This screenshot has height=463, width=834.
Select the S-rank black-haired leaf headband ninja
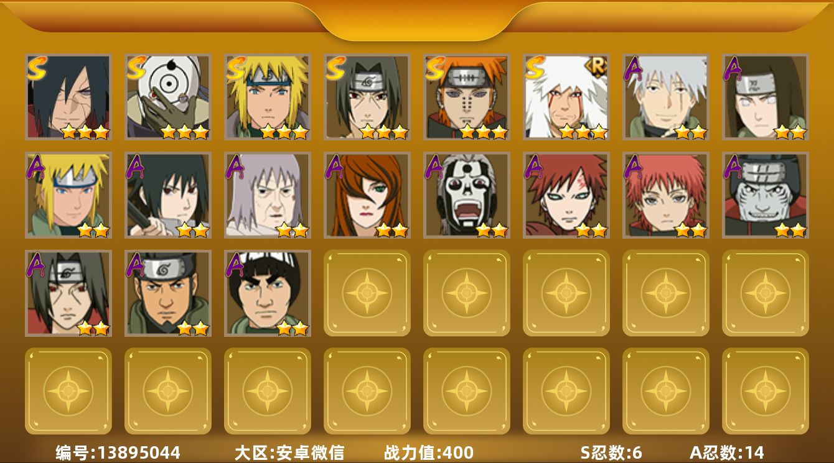click(367, 97)
